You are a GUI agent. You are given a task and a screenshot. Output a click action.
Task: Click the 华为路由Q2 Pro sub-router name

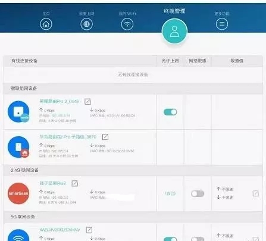pyautogui.click(x=68, y=137)
